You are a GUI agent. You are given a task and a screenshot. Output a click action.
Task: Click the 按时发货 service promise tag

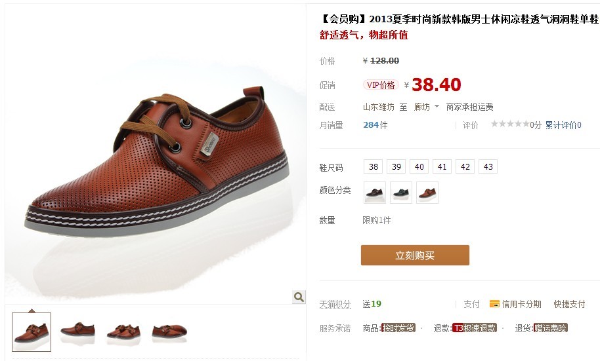pyautogui.click(x=398, y=328)
